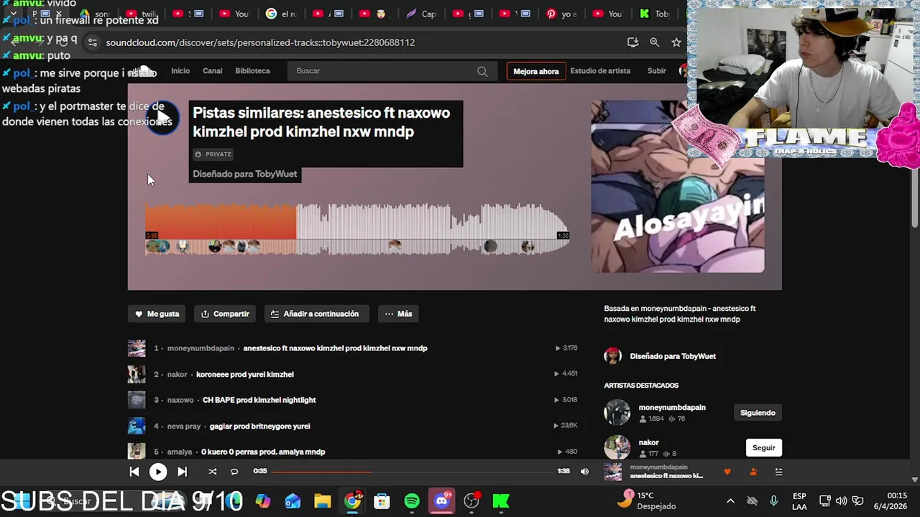The height and width of the screenshot is (517, 920).
Task: Click the search magnifier icon
Action: pyautogui.click(x=482, y=71)
